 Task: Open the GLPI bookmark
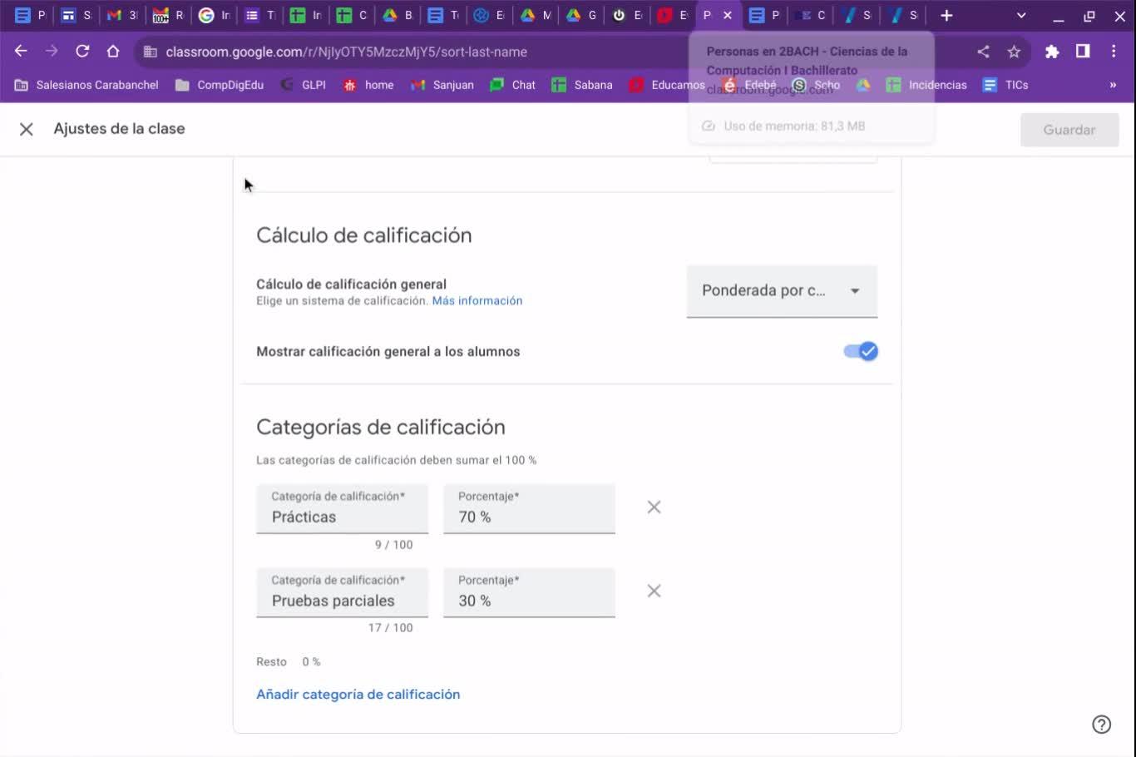tap(304, 85)
